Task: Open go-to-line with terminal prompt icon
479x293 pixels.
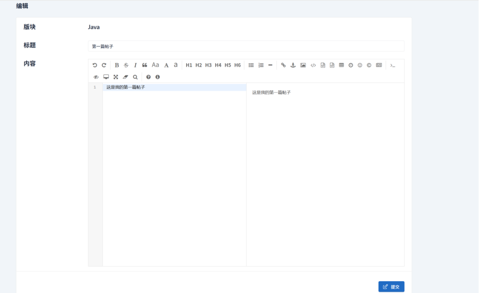Action: point(393,65)
